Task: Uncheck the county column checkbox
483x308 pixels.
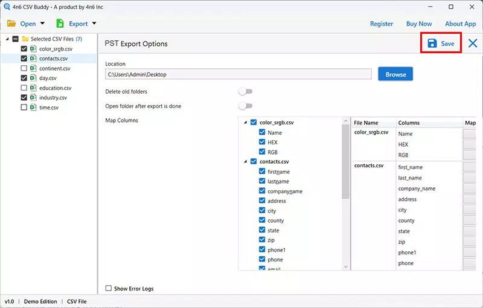Action: pos(262,220)
